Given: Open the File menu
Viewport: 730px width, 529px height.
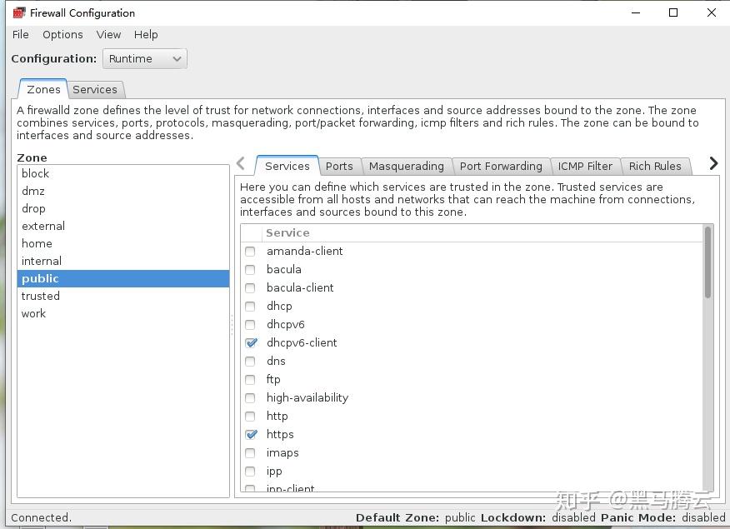Looking at the screenshot, I should tap(21, 35).
